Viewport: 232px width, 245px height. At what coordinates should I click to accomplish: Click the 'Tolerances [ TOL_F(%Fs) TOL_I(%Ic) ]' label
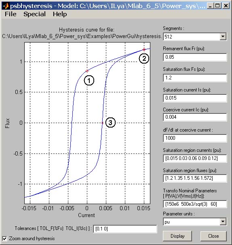point(53,228)
